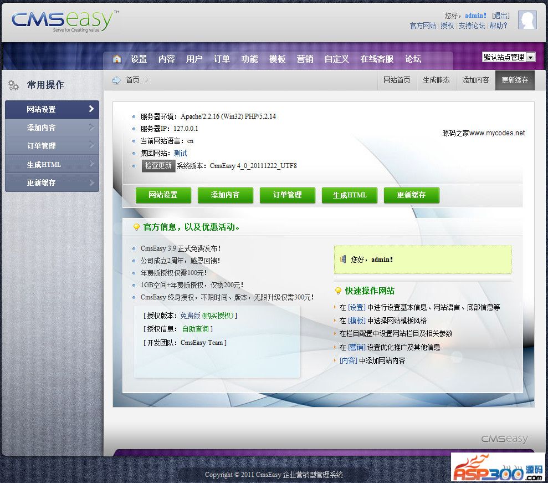Image resolution: width=548 pixels, height=483 pixels.
Task: Click the home icon in navigation bar
Action: 117,59
